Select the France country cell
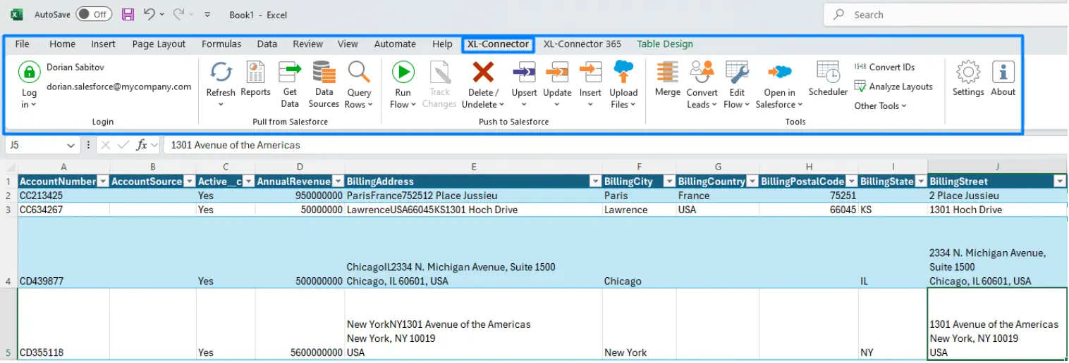 click(x=718, y=196)
